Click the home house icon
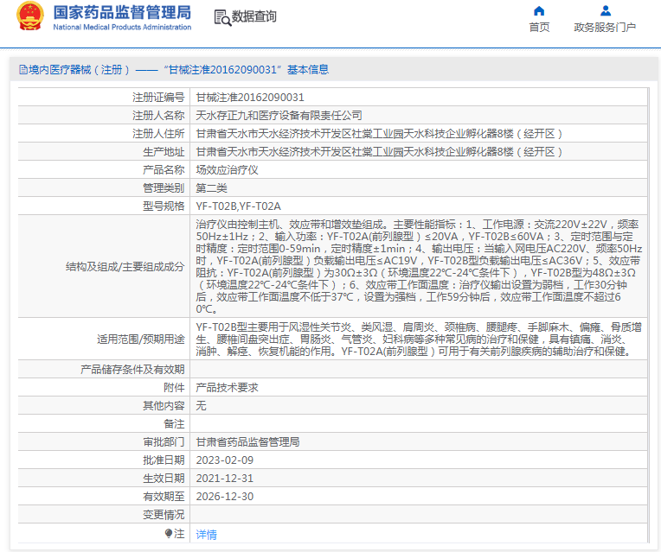Screen dimensions: 661x552 click(539, 10)
